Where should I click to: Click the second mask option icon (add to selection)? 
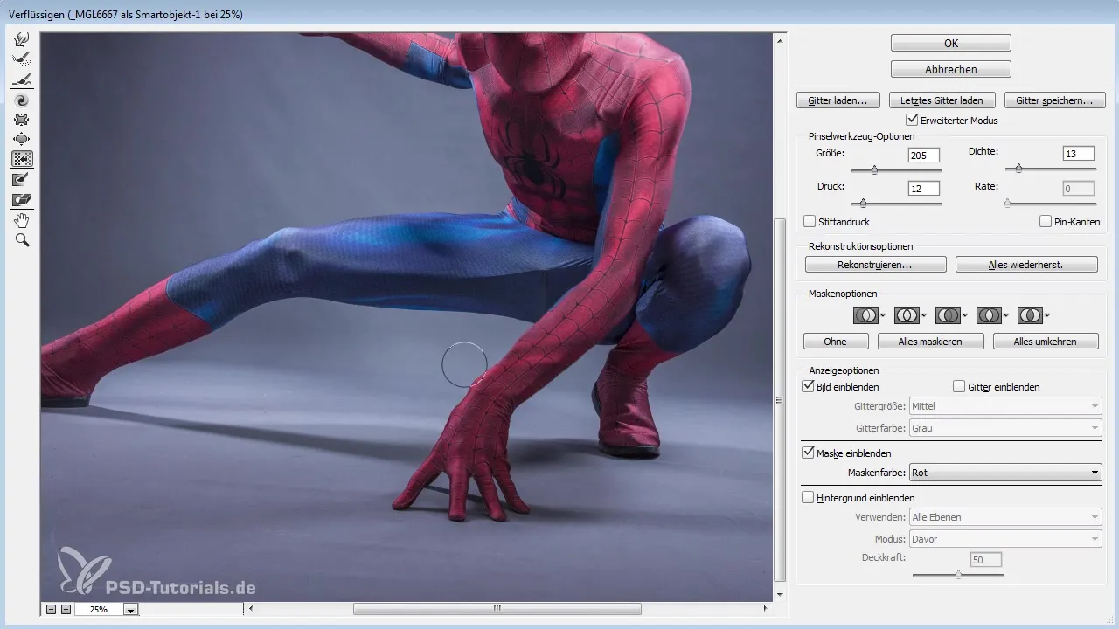point(907,315)
